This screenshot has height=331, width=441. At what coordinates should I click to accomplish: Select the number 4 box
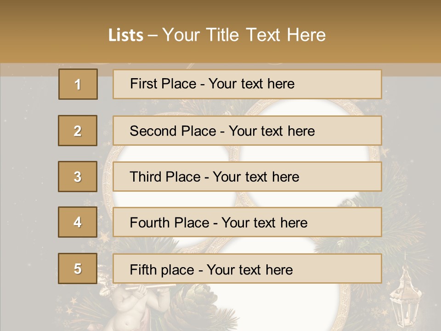(78, 222)
